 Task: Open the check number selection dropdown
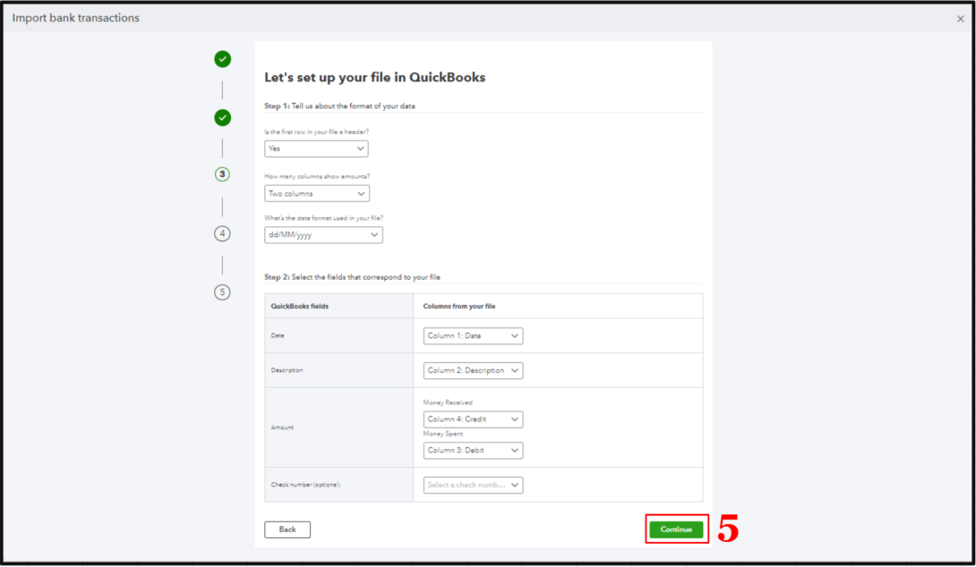coord(473,485)
